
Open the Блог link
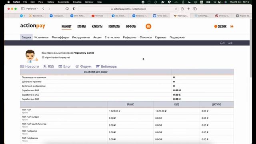pyautogui.click(x=65, y=66)
